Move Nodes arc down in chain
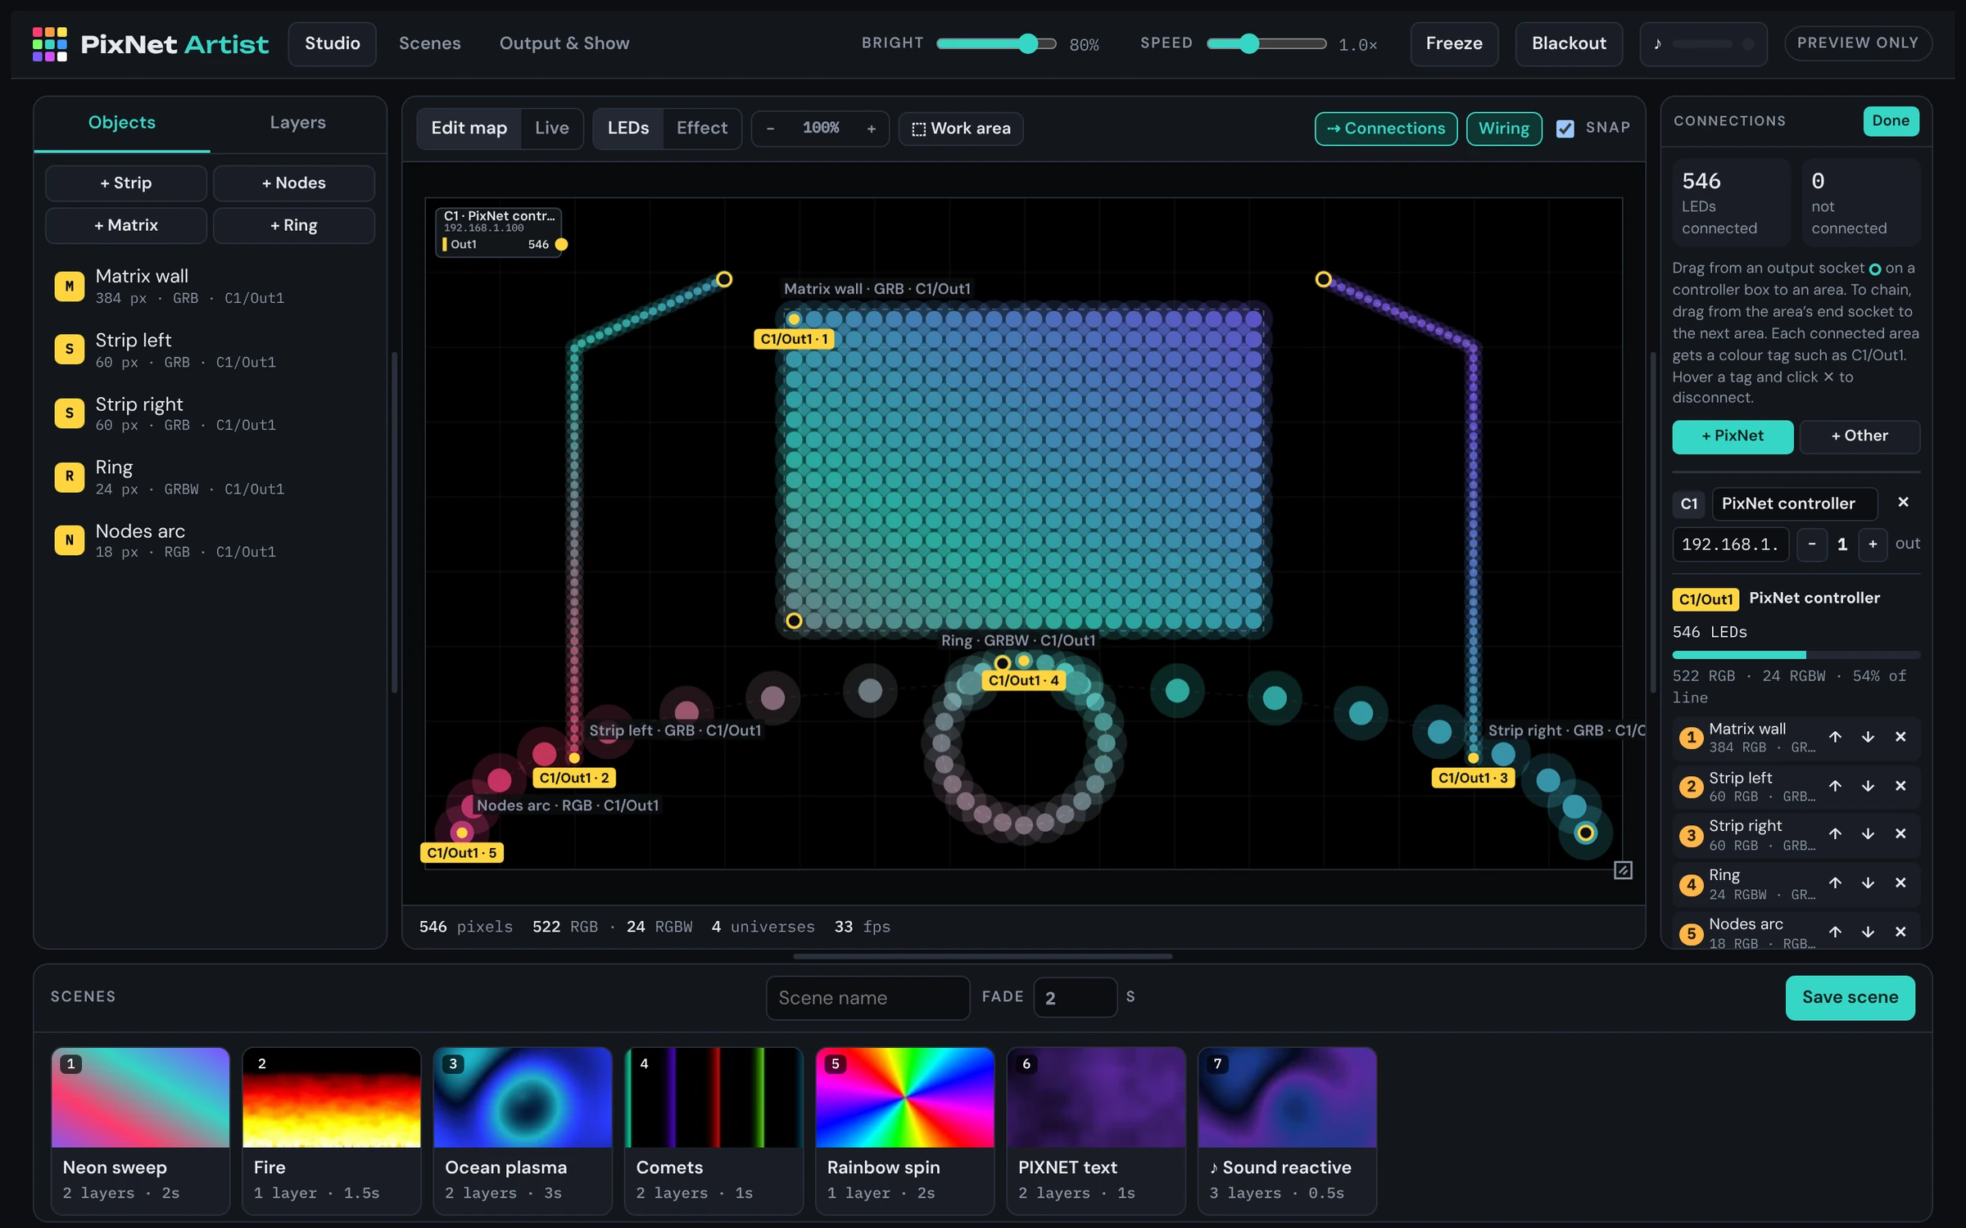Image resolution: width=1966 pixels, height=1228 pixels. point(1868,932)
